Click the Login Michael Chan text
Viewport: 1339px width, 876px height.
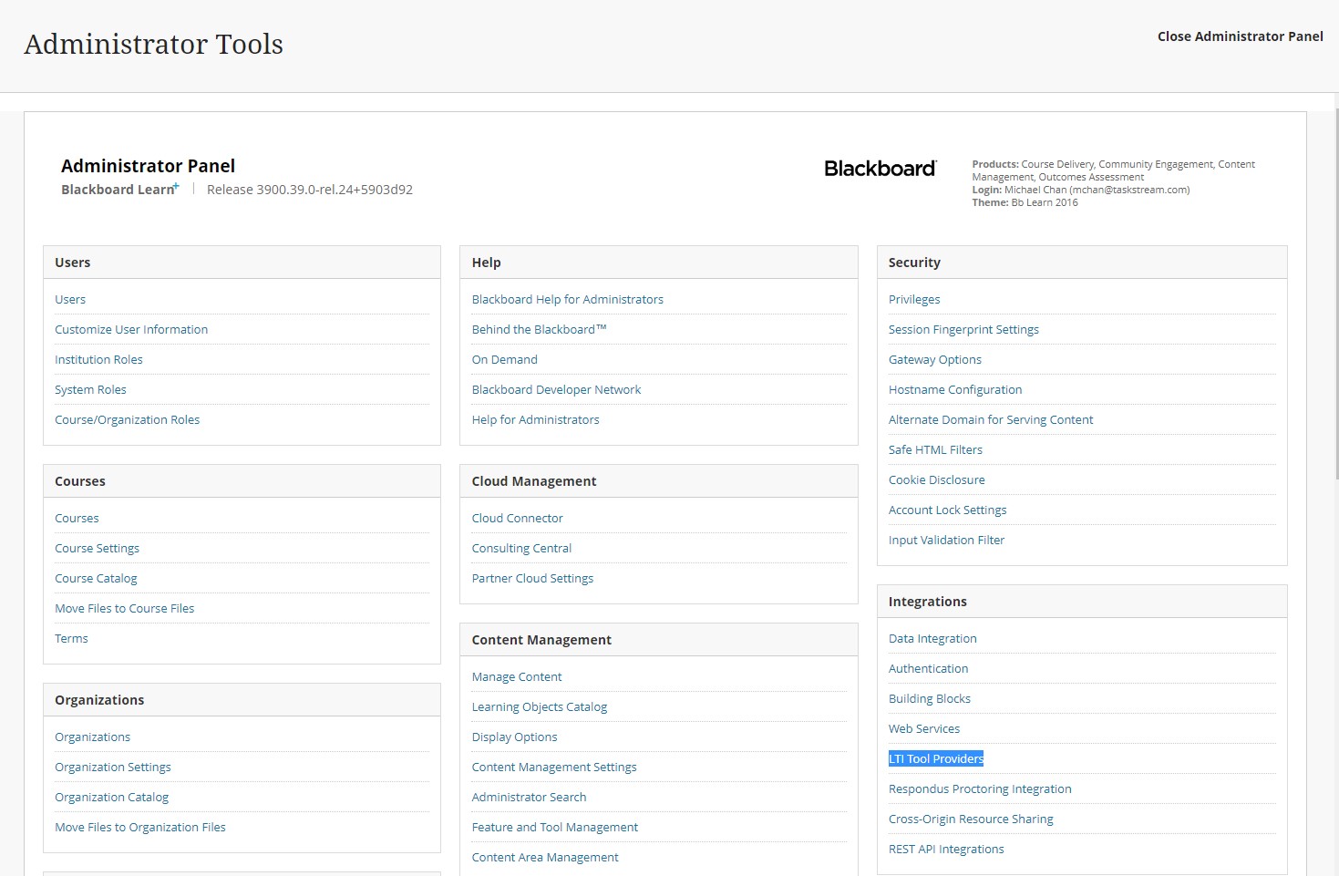click(1081, 190)
